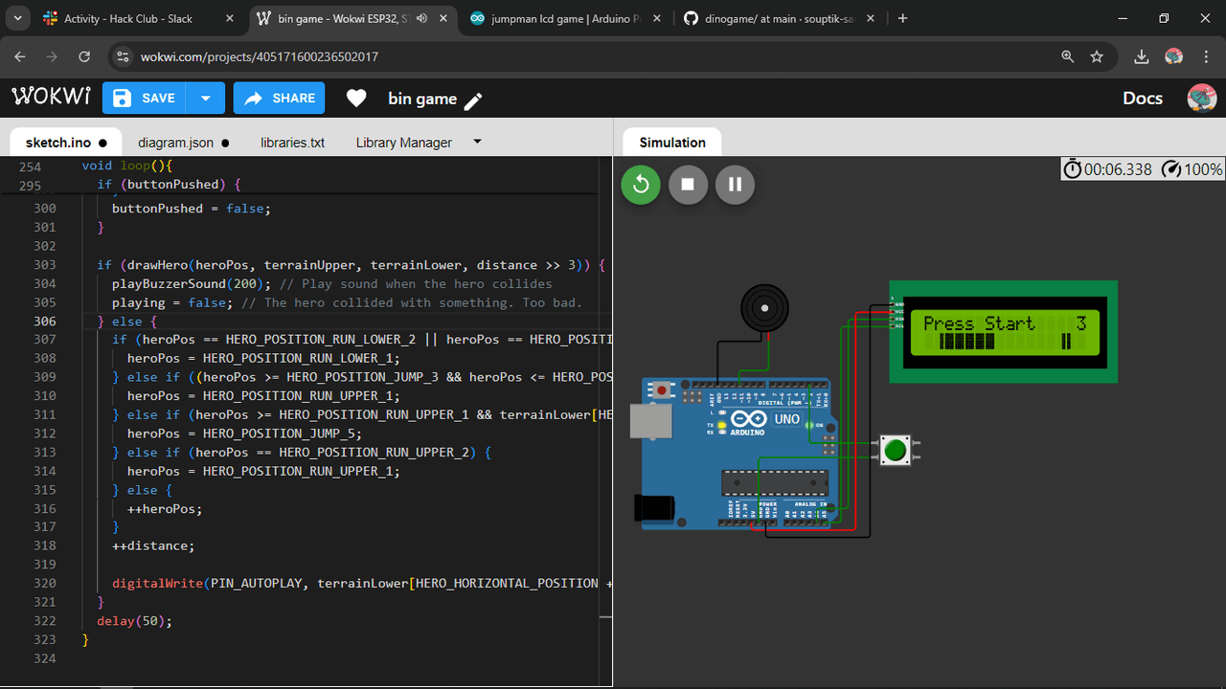Viewport: 1226px width, 689px height.
Task: Restart the simulation with the green button
Action: click(x=641, y=185)
